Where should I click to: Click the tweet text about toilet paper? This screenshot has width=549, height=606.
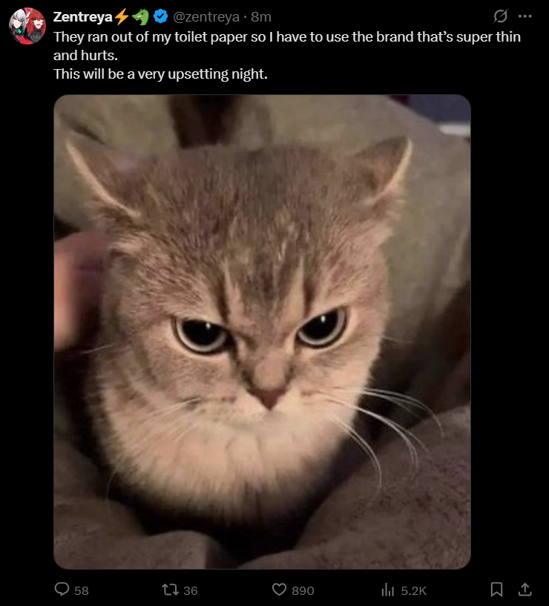coord(287,55)
